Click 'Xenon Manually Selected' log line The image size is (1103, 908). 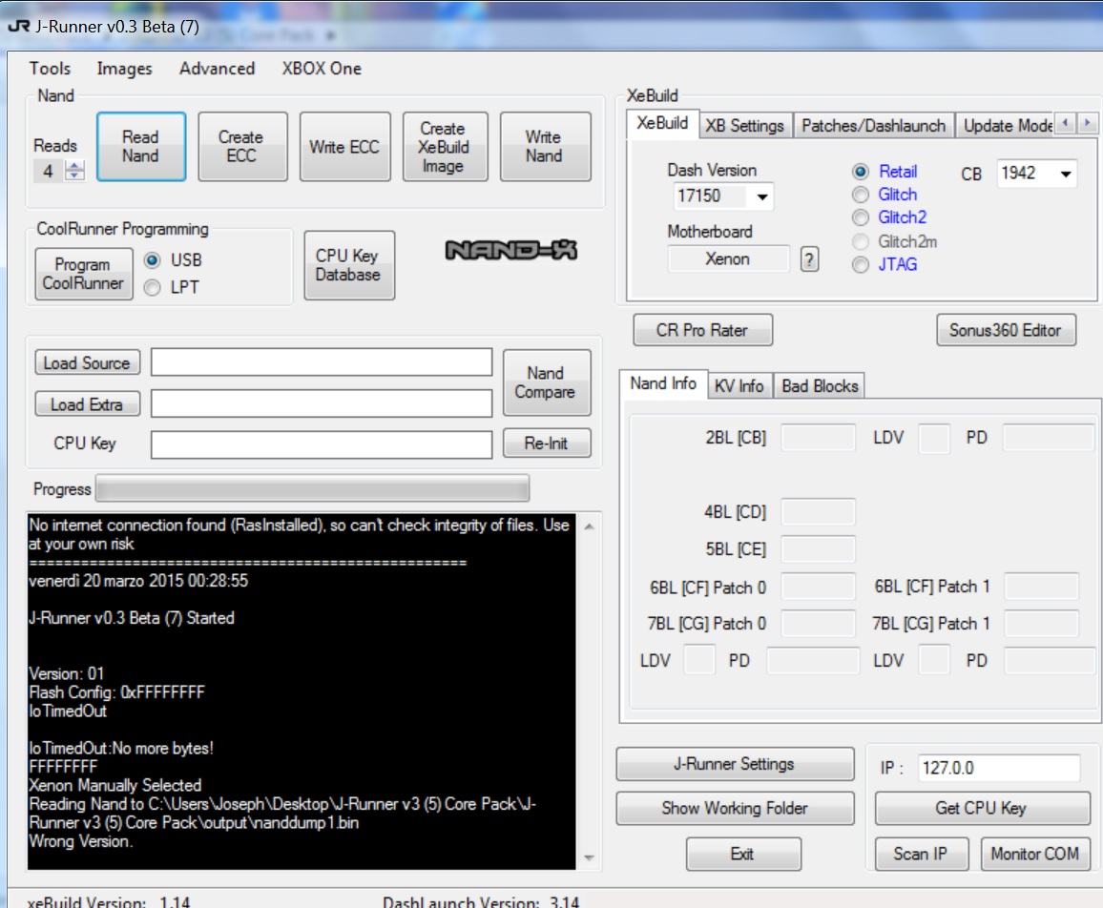pos(115,786)
